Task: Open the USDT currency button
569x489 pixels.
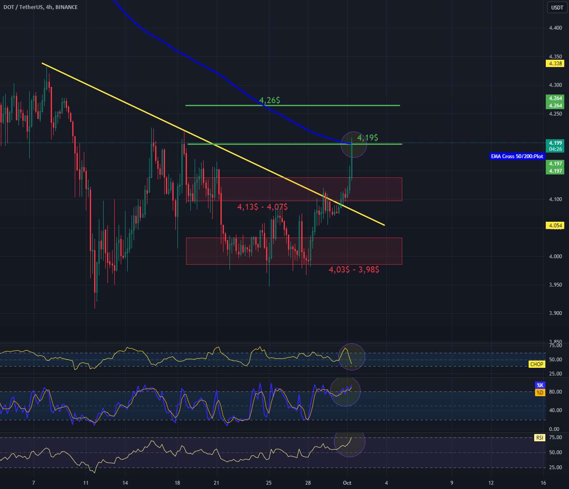Action: (557, 7)
